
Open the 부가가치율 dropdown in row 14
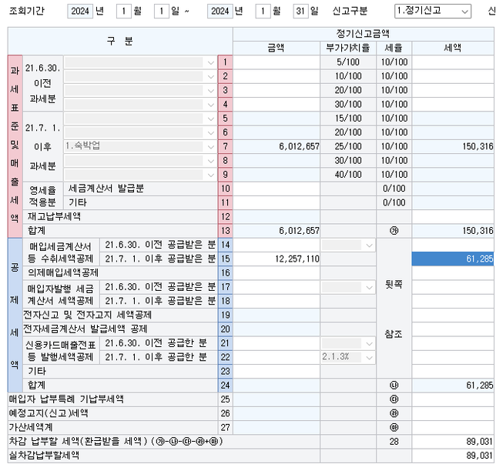pyautogui.click(x=368, y=245)
